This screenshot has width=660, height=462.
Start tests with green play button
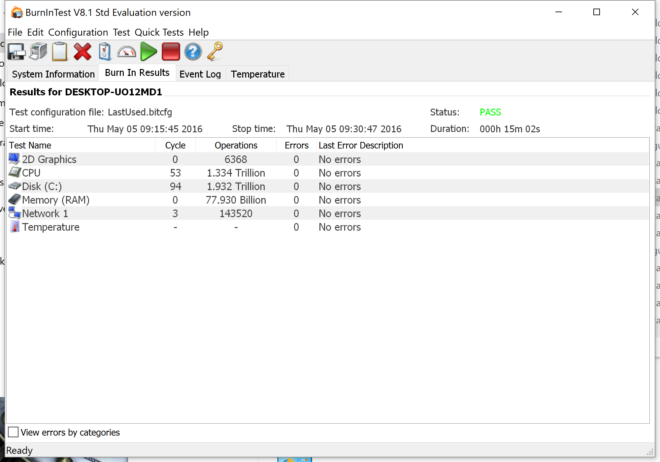148,52
